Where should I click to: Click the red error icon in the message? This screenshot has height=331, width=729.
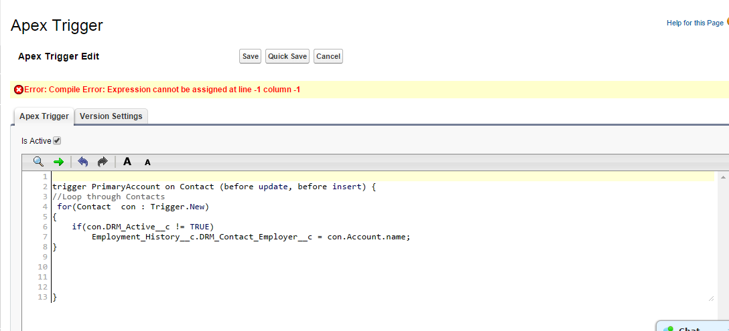(x=19, y=90)
